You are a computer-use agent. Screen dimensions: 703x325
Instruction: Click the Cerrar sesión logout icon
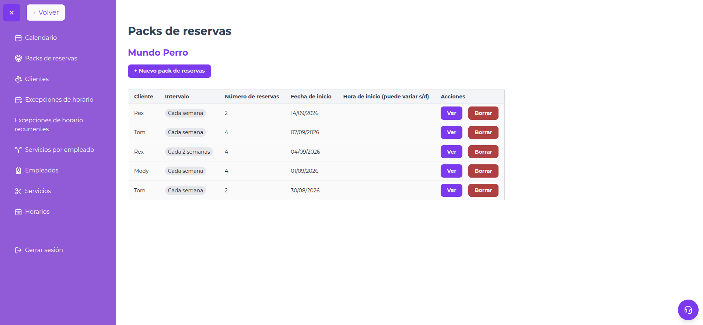point(18,250)
